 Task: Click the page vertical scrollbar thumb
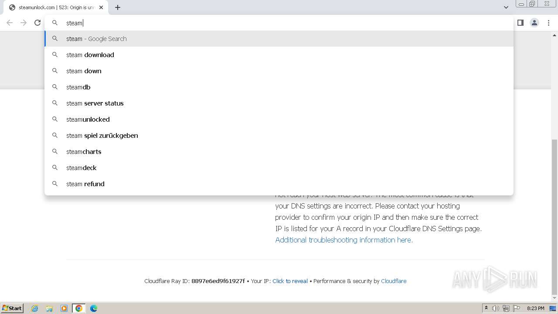click(x=554, y=217)
